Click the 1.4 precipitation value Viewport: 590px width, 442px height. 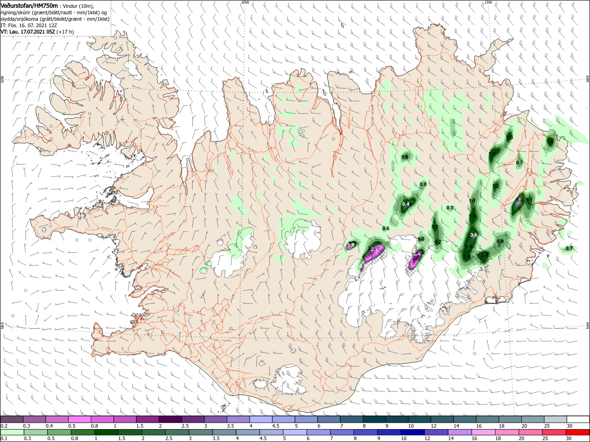[x=466, y=256]
